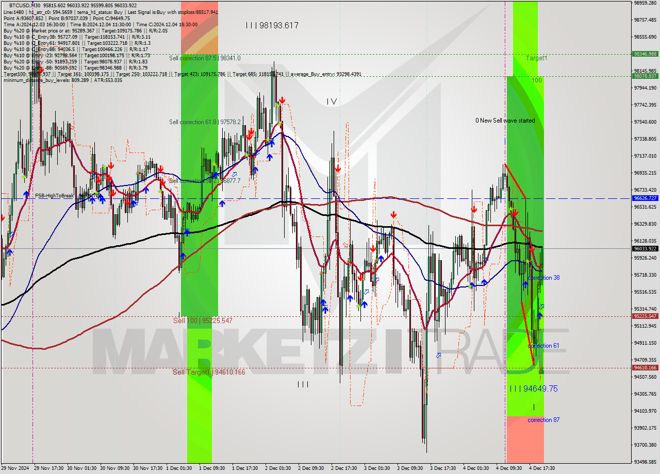Click the '4 Dec 17:30' time axis label
The image size is (660, 474).
coord(542,468)
